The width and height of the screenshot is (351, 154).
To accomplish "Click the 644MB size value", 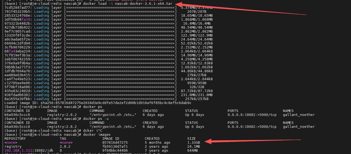I will tap(193, 151).
